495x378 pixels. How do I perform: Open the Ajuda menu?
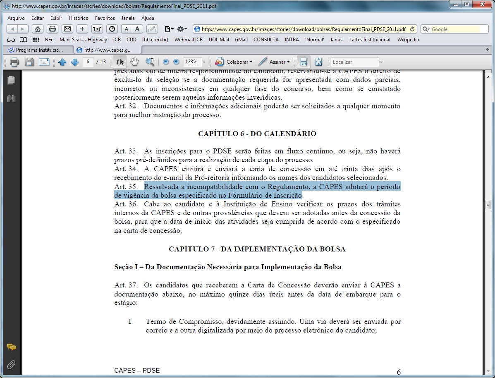click(148, 18)
